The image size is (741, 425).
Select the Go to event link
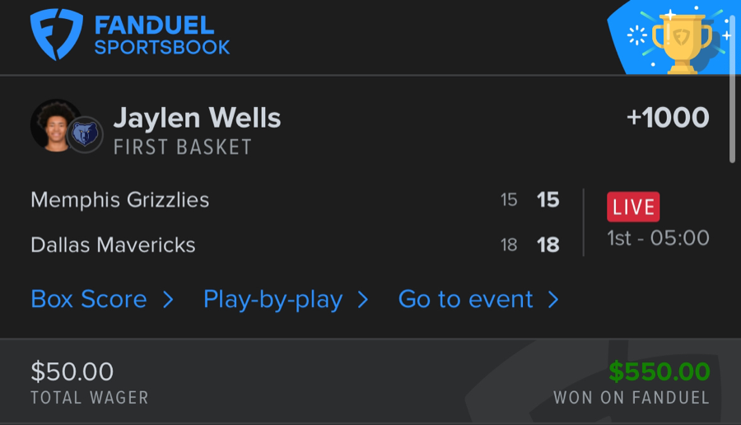(x=465, y=299)
